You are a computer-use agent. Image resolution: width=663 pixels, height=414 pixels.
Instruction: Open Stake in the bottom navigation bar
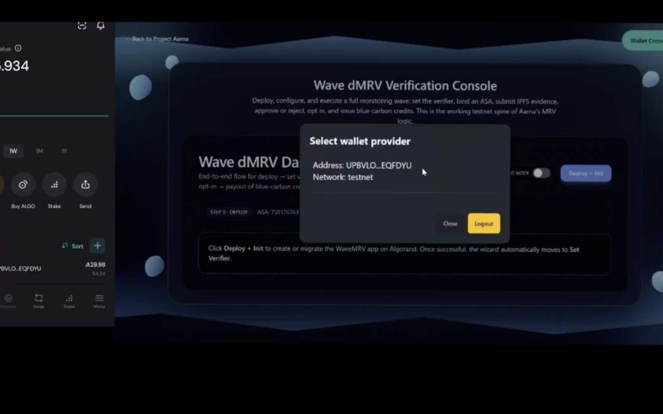click(x=69, y=301)
